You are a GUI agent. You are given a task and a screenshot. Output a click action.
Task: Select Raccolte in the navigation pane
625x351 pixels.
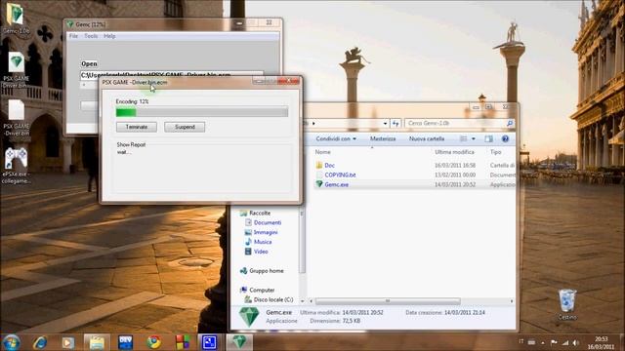pyautogui.click(x=260, y=213)
